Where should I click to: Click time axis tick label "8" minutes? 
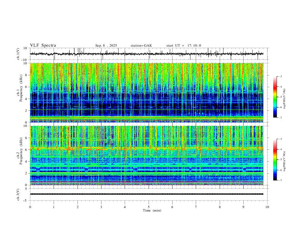pos(220,207)
